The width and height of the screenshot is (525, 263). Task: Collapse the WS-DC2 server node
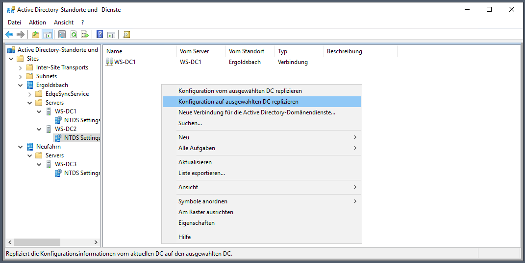pyautogui.click(x=39, y=129)
